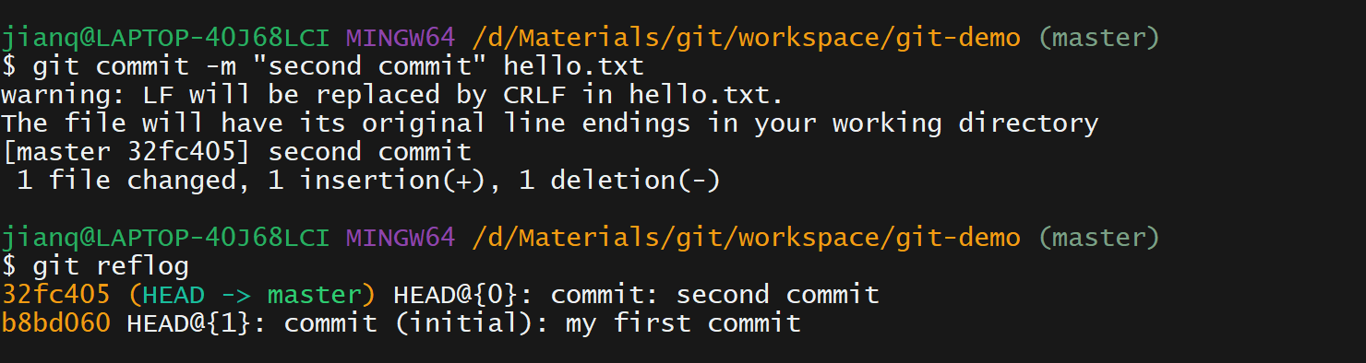Click the second MINGW64 label
The image size is (1366, 363).
(x=401, y=238)
